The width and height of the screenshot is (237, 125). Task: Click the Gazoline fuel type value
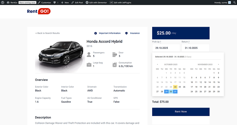click(x=66, y=102)
